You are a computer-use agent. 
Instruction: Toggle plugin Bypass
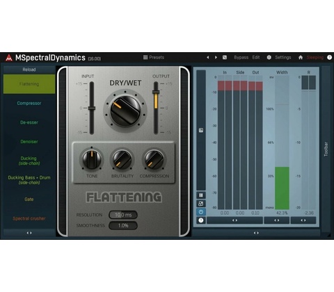pyautogui.click(x=241, y=58)
